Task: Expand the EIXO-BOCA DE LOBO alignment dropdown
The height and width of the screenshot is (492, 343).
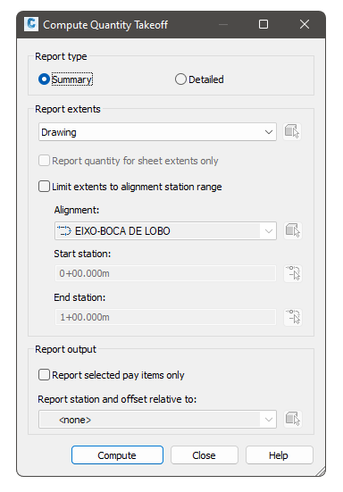Action: coord(165,231)
